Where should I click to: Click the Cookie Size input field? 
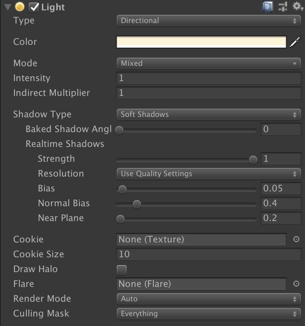(x=209, y=254)
